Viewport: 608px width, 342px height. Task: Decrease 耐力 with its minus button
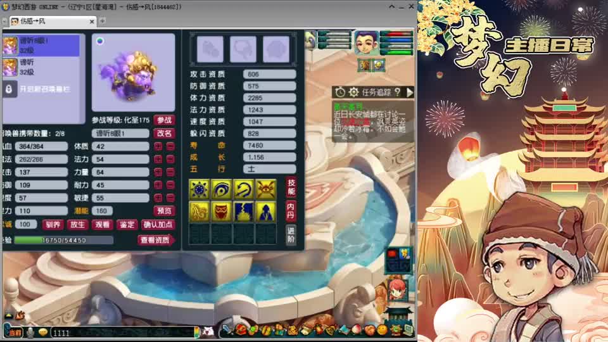[170, 185]
